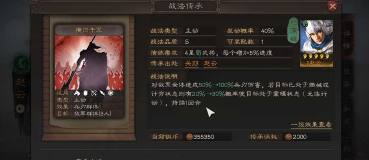Switch to the 详情 tab

(347, 39)
